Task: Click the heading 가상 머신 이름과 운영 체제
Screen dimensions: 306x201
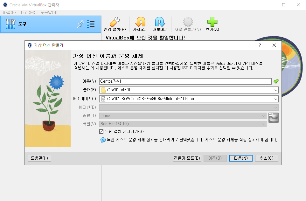Action: click(x=108, y=56)
